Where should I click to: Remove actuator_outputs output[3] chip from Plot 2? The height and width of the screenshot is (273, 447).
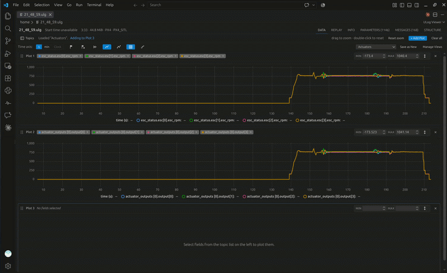pyautogui.click(x=251, y=132)
